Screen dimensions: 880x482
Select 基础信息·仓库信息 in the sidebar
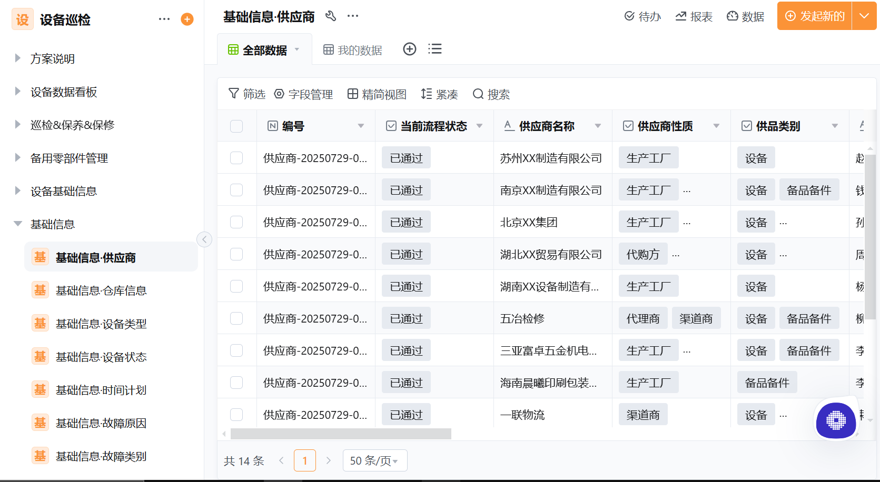tap(101, 290)
